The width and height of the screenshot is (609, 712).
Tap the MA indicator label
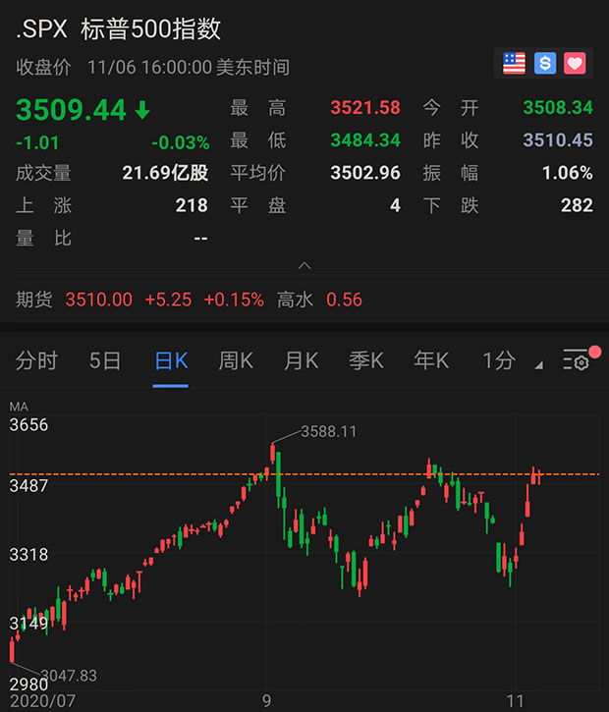19,407
